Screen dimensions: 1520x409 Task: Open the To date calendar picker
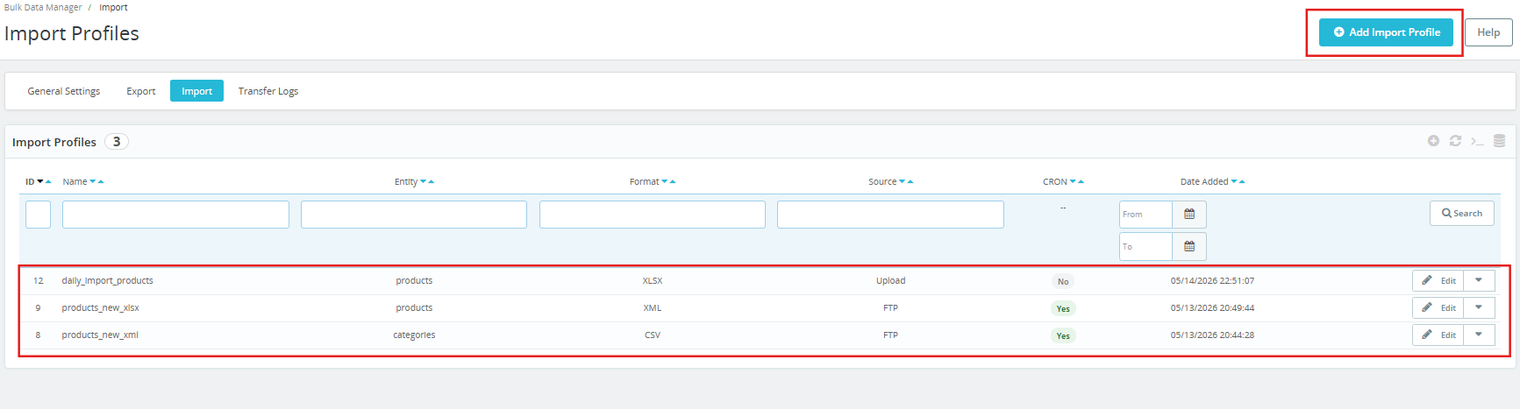click(x=1189, y=247)
